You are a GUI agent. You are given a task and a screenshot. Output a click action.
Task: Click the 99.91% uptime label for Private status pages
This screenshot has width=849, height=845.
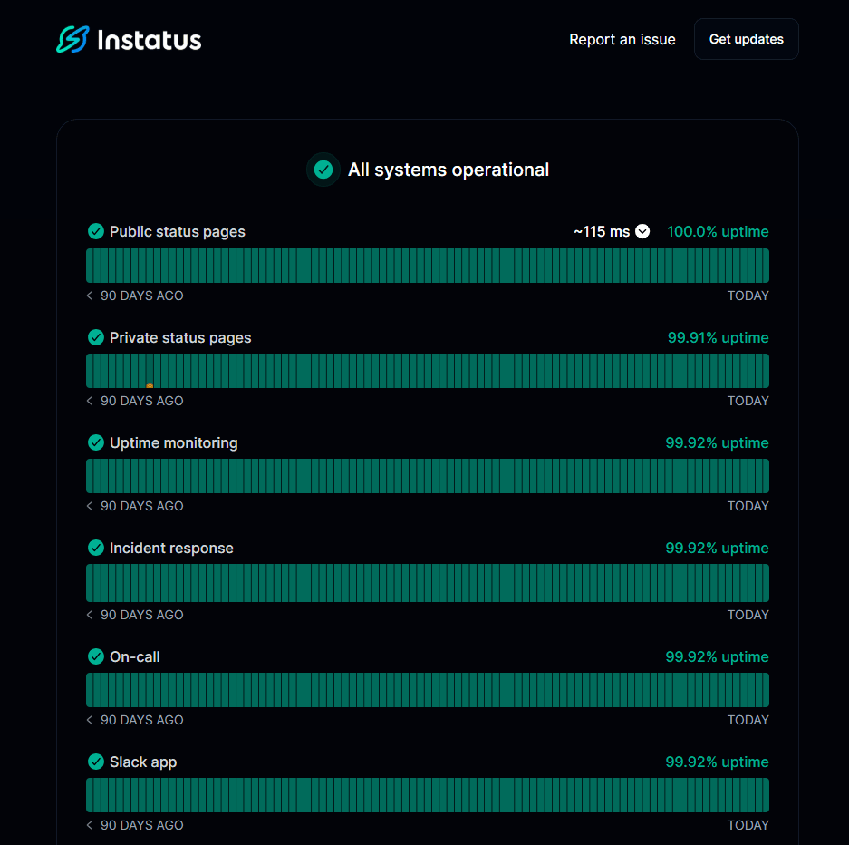click(718, 337)
